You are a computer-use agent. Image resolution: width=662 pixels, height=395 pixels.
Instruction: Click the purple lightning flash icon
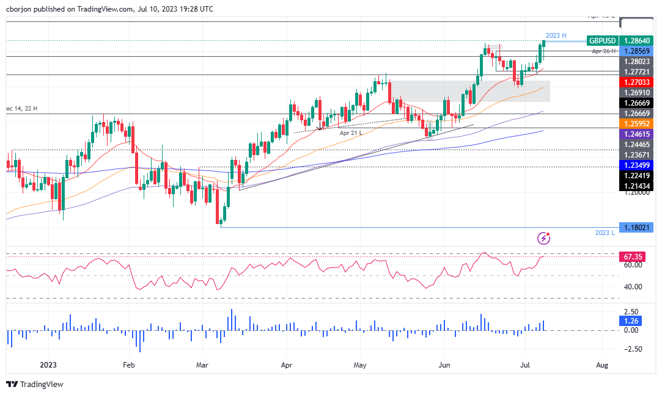click(x=543, y=238)
